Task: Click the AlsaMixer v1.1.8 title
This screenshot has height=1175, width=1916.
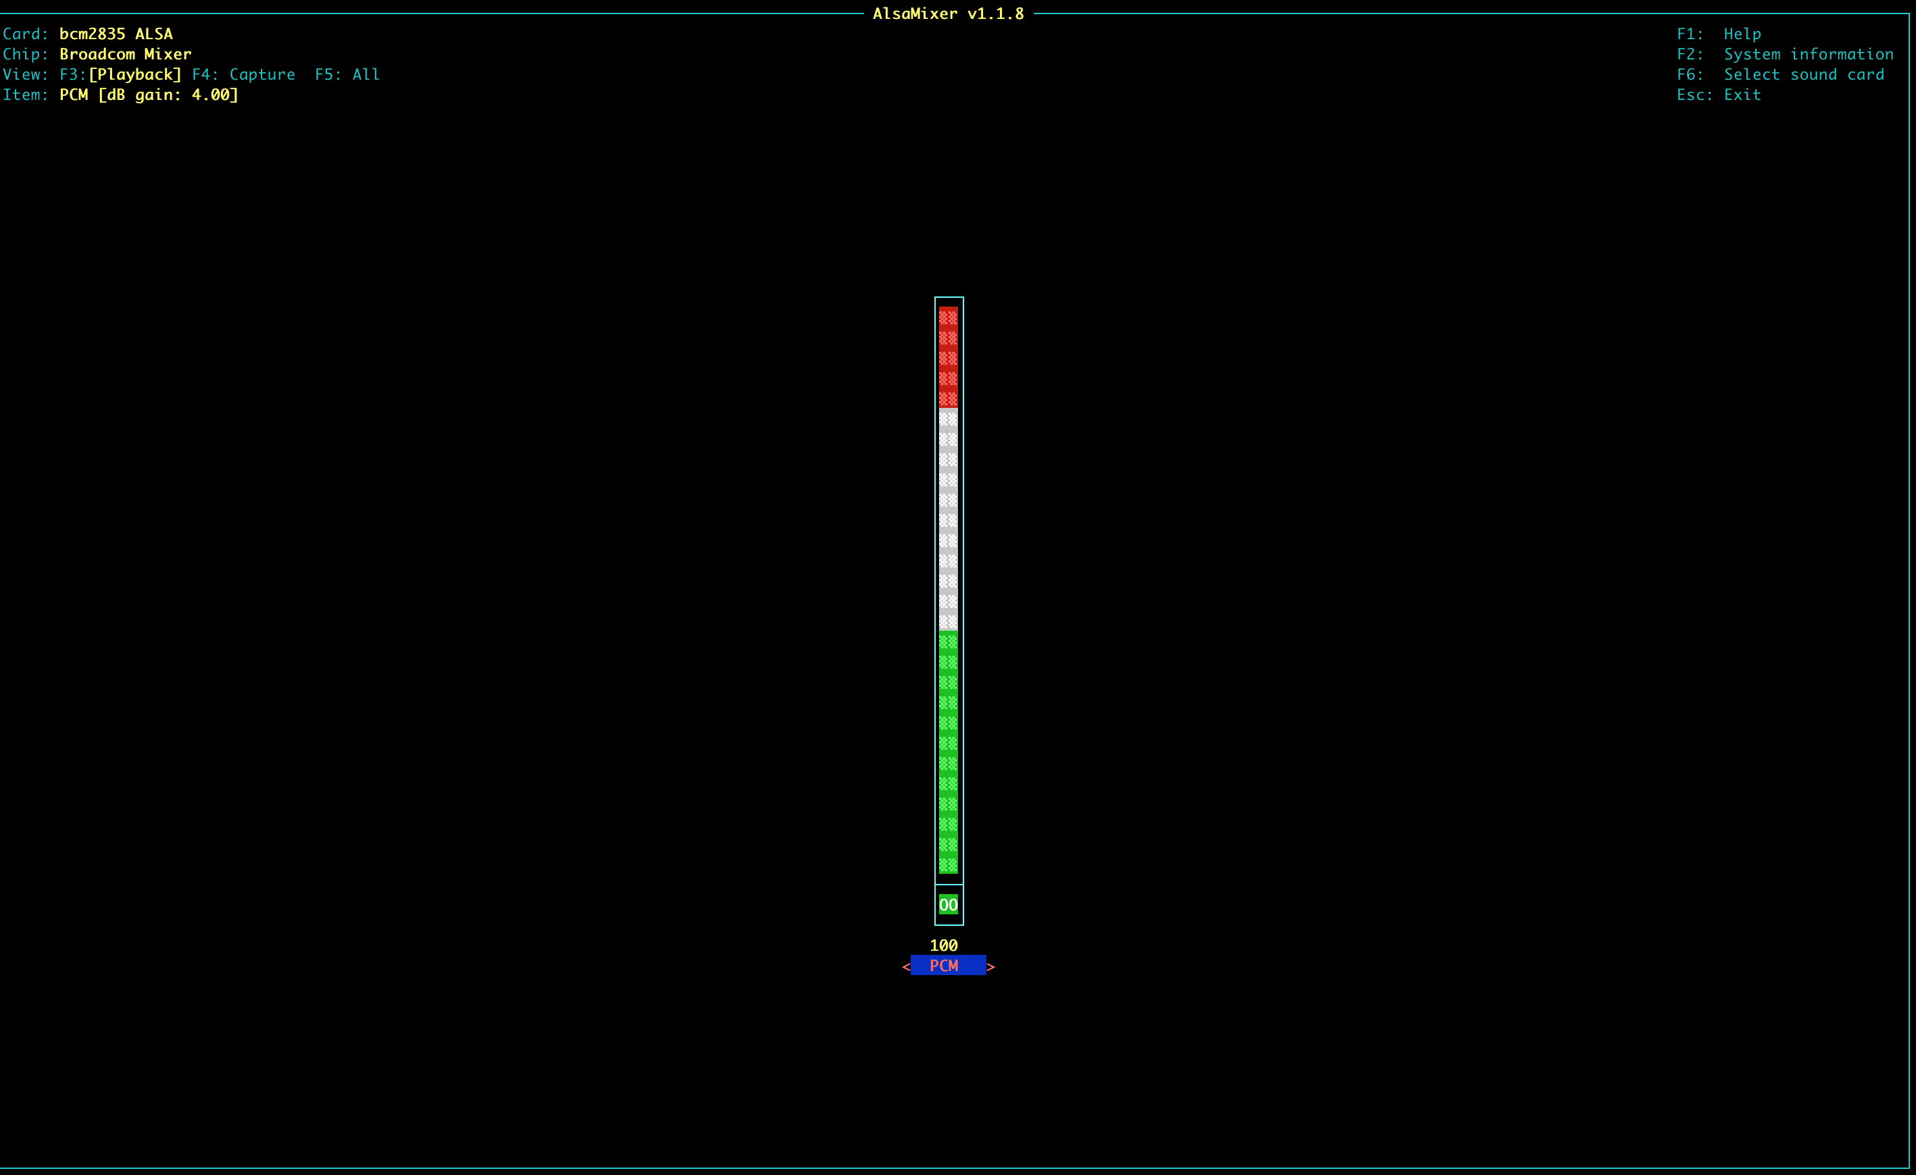Action: pos(948,14)
